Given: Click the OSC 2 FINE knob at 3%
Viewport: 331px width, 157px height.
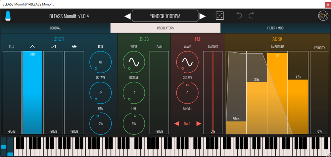Looking at the screenshot, I should point(134,124).
